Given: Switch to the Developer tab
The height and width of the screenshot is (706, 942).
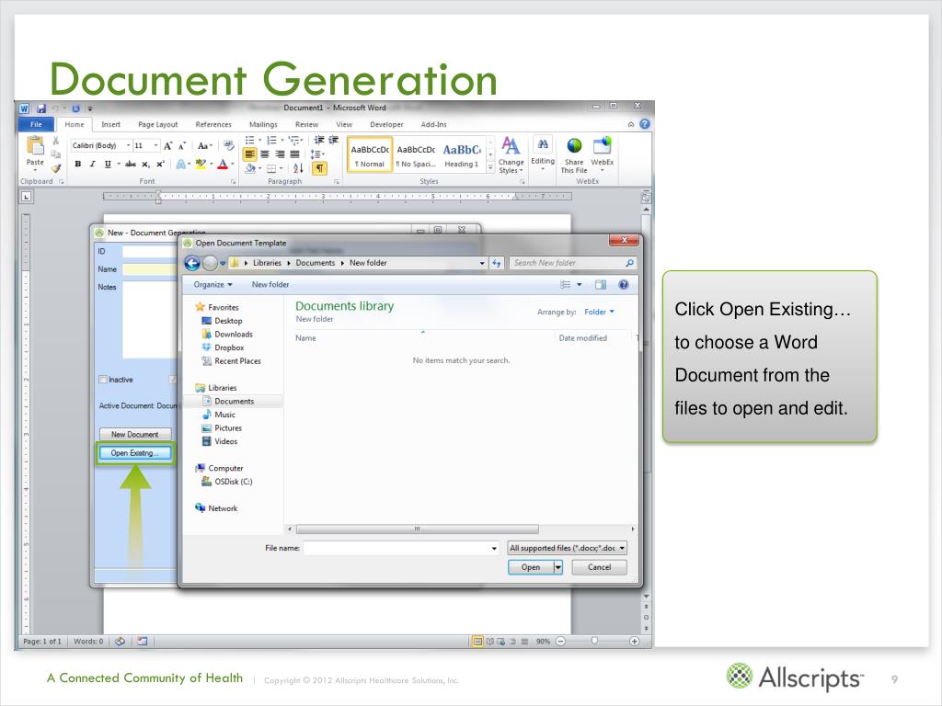Looking at the screenshot, I should coord(386,124).
